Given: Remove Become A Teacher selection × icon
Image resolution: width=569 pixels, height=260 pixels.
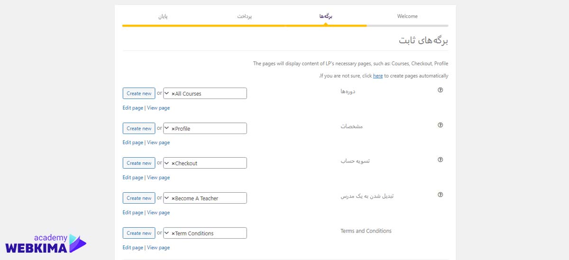Looking at the screenshot, I should click(173, 198).
